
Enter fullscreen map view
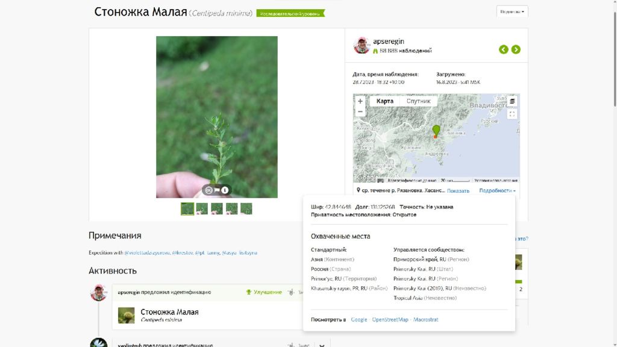point(512,114)
